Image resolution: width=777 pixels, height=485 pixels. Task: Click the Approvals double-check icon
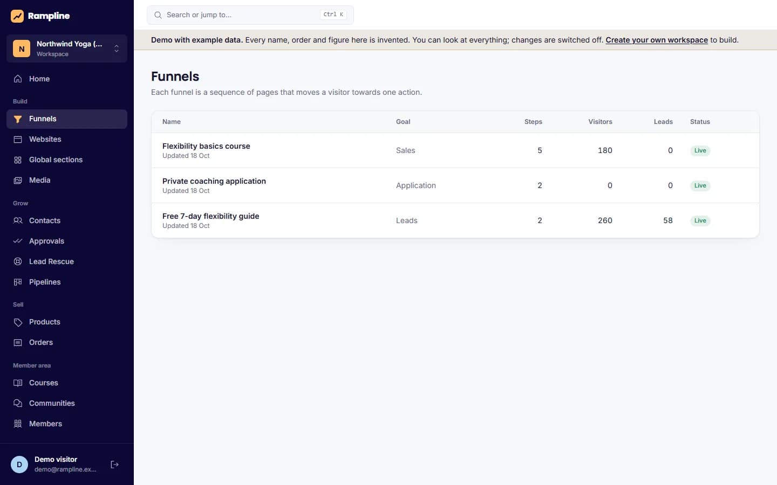[x=18, y=241]
